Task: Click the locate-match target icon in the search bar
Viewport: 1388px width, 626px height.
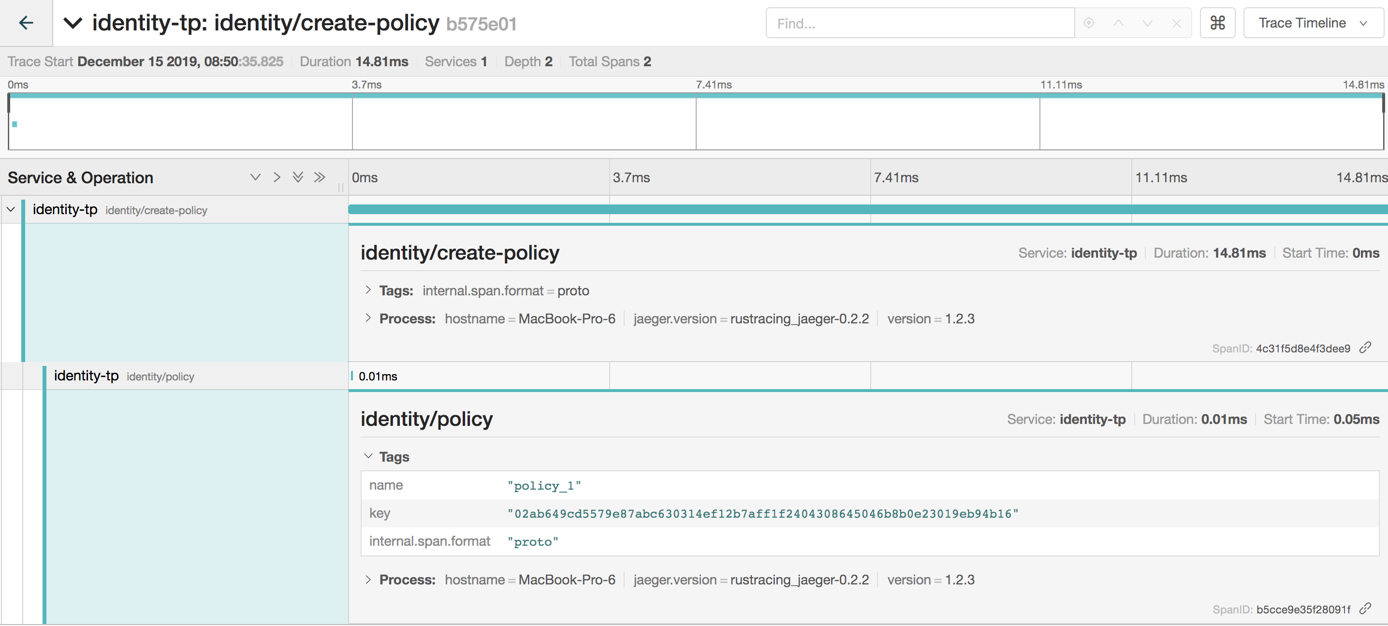Action: [1089, 23]
